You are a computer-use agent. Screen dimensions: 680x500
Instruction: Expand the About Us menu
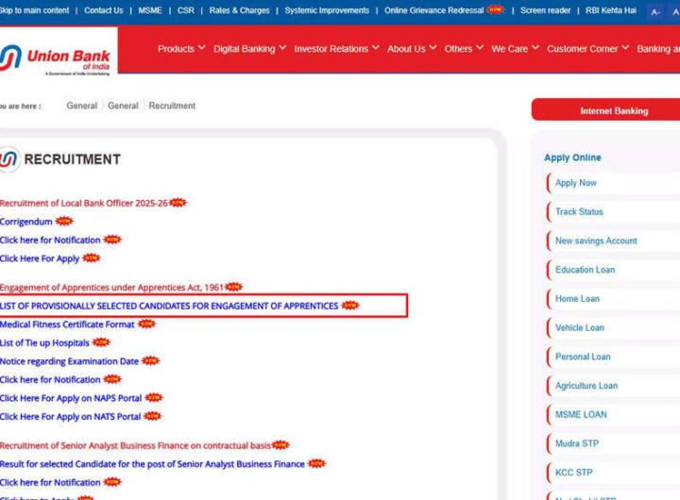tap(412, 48)
